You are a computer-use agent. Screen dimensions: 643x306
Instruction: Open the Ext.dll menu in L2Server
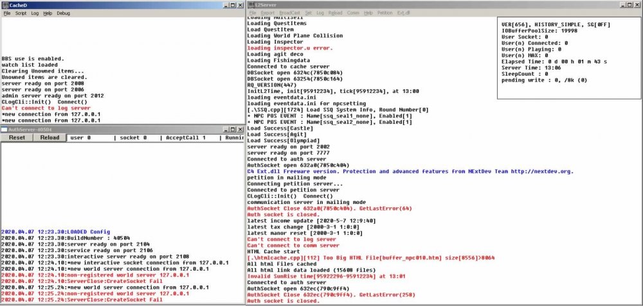(404, 13)
